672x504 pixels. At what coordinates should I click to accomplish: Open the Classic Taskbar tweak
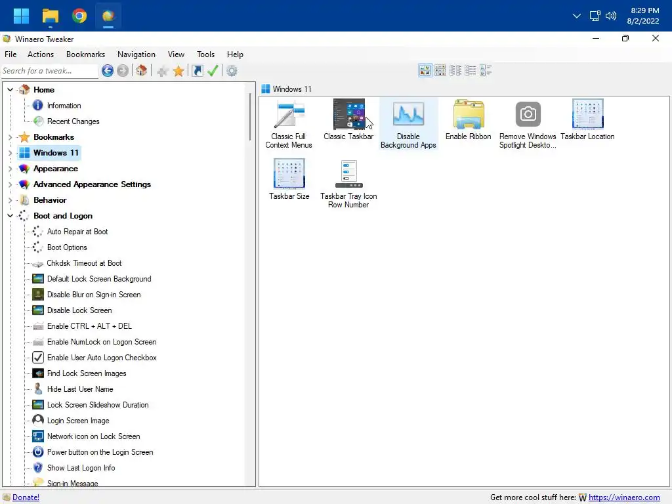[348, 120]
